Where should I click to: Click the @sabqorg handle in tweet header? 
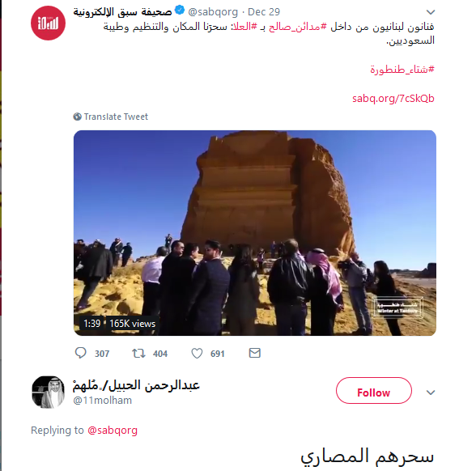213,12
